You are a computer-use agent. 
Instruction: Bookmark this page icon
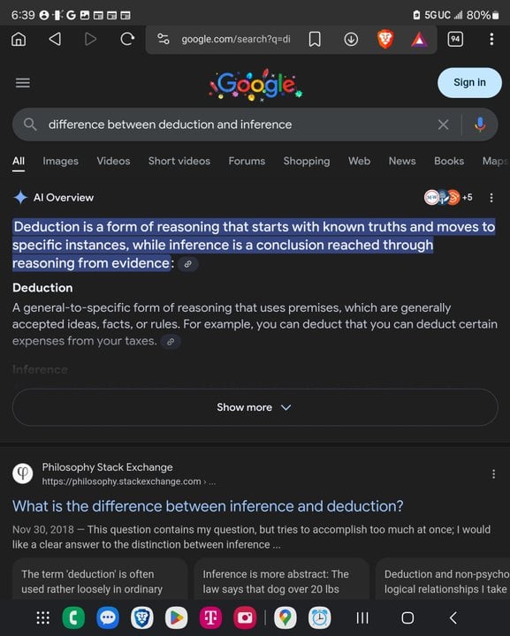[x=315, y=40]
